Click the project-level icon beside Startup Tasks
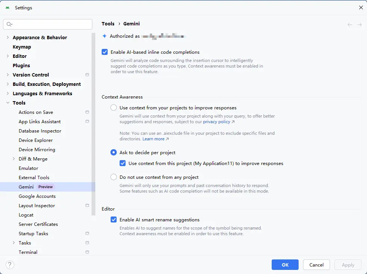Image resolution: width=367 pixels, height=274 pixels. pyautogui.click(x=87, y=233)
